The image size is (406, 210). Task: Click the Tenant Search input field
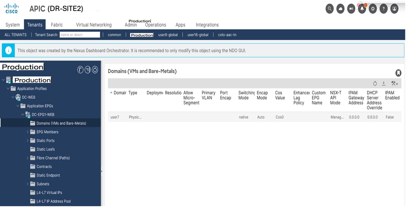tap(80, 35)
